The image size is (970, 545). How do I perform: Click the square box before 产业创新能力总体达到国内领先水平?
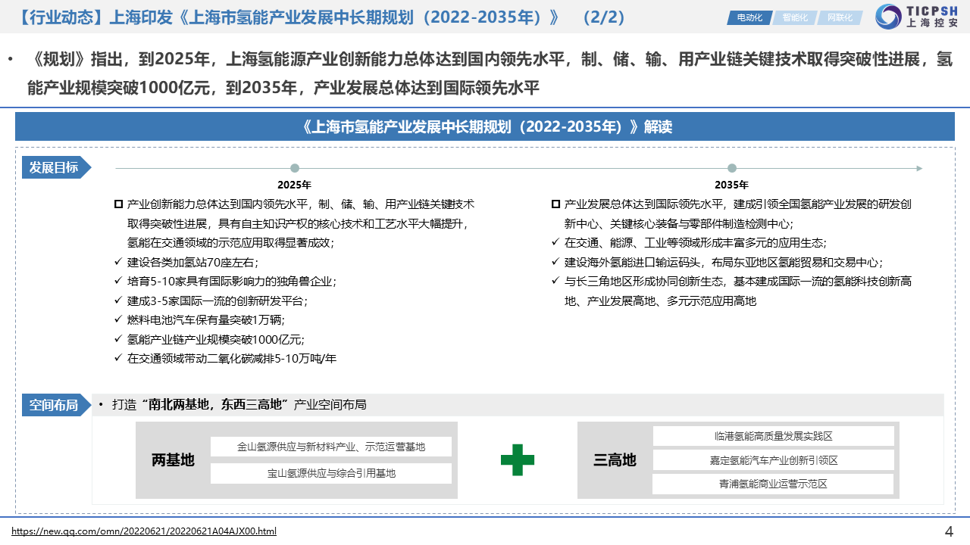(x=118, y=204)
